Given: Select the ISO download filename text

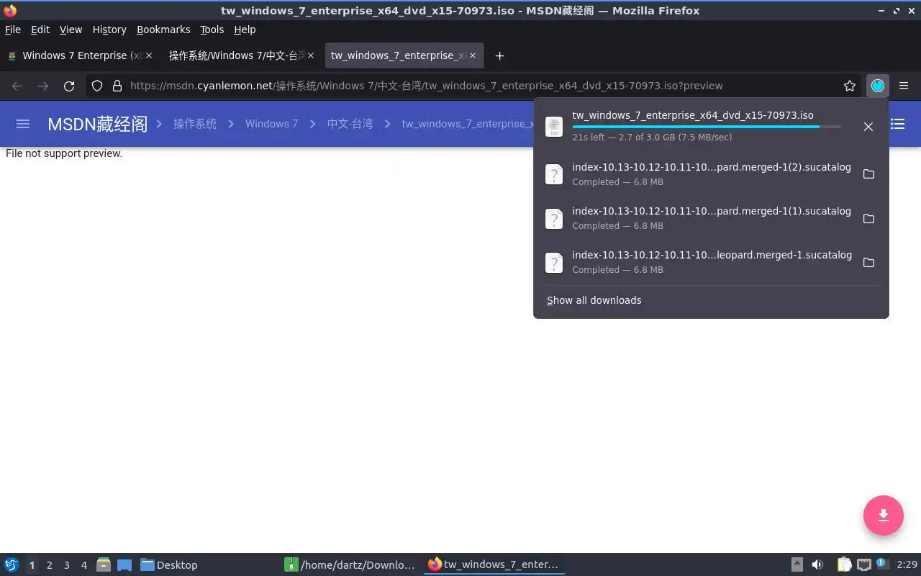Looking at the screenshot, I should click(x=693, y=115).
